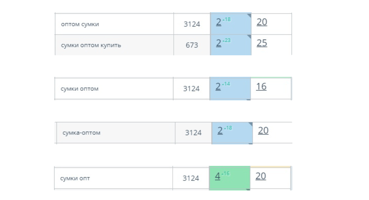Click the green position 4 link for сумки опт
Image resolution: width=369 pixels, height=200 pixels.
tap(218, 176)
